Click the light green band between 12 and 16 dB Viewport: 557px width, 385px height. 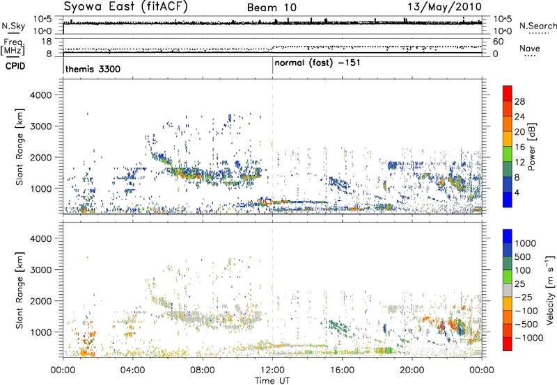[x=508, y=154]
